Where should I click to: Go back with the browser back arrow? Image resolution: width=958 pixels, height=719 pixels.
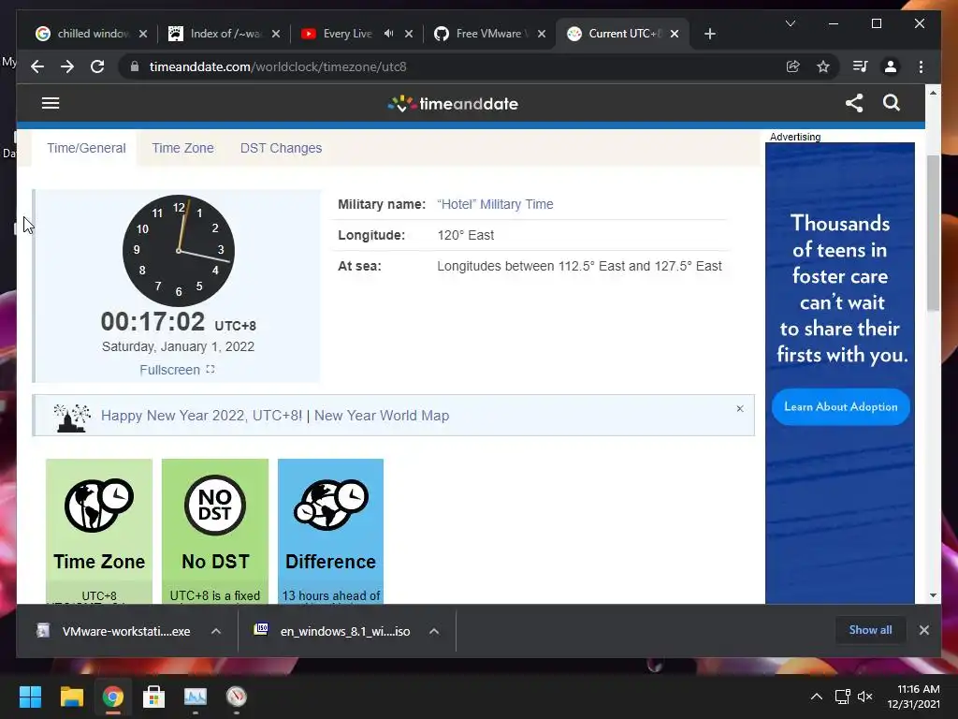37,66
